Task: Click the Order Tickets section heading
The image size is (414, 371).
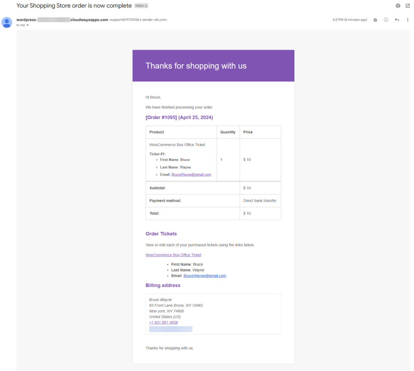Action: pyautogui.click(x=161, y=234)
